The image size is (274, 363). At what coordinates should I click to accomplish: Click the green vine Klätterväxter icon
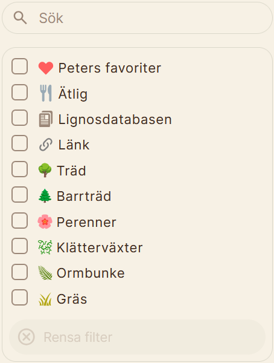pos(45,247)
